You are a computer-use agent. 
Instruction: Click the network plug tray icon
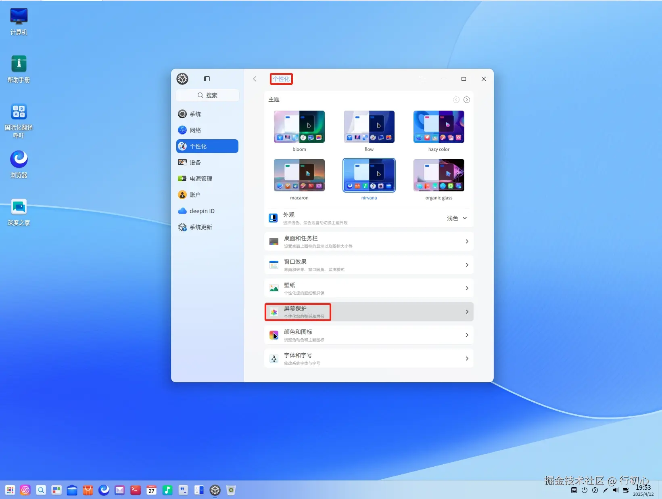pos(605,490)
